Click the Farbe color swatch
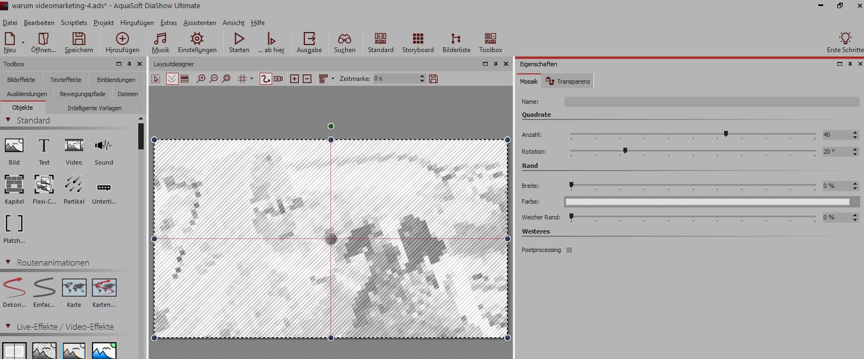Viewport: 864px width, 359px height. tap(707, 201)
